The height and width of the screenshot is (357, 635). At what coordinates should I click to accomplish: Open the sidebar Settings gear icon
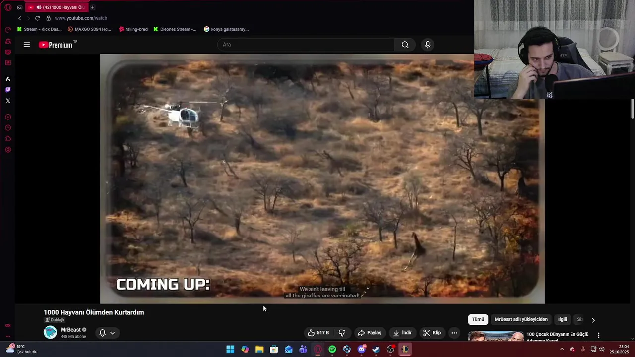[8, 150]
